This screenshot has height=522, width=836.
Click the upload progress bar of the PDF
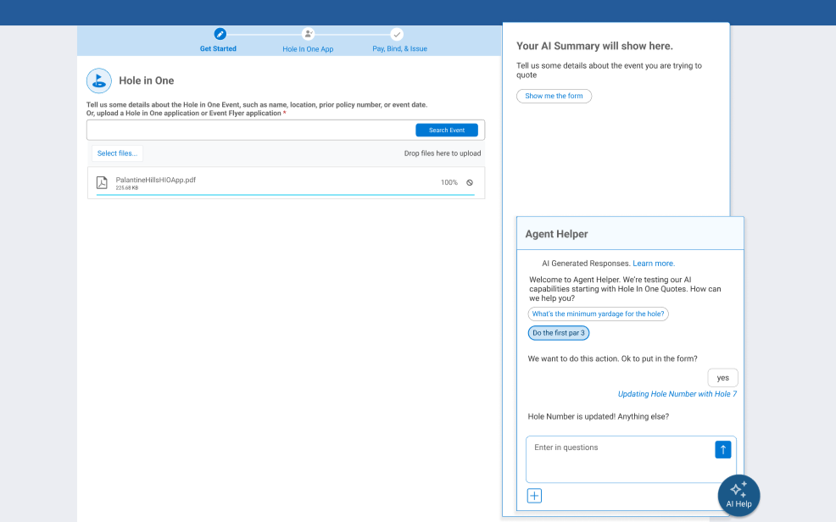coord(285,195)
